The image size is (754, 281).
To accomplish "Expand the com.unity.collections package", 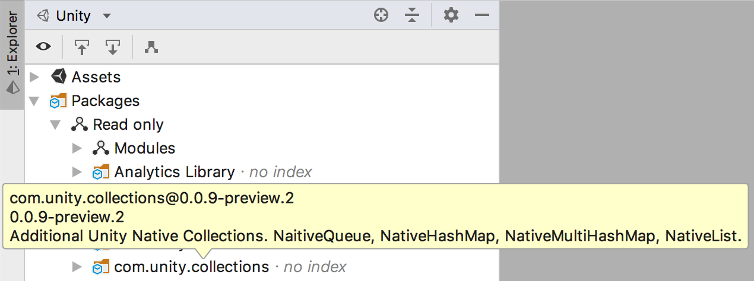I will point(77,267).
